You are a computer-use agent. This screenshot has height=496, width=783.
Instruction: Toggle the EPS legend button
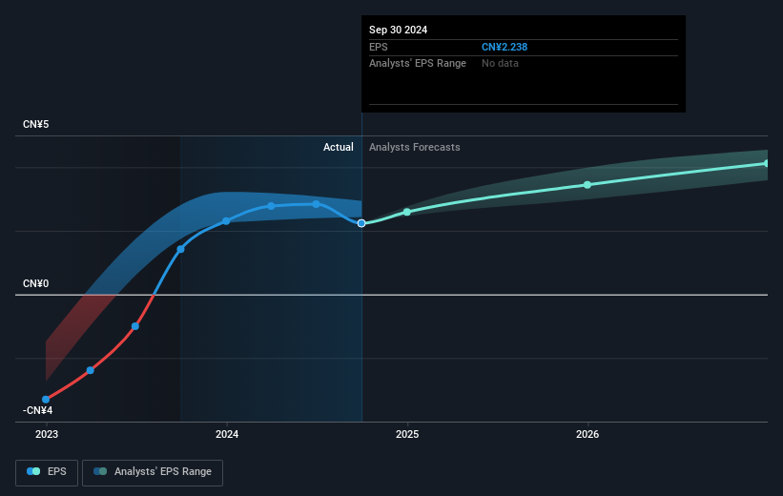click(x=47, y=472)
